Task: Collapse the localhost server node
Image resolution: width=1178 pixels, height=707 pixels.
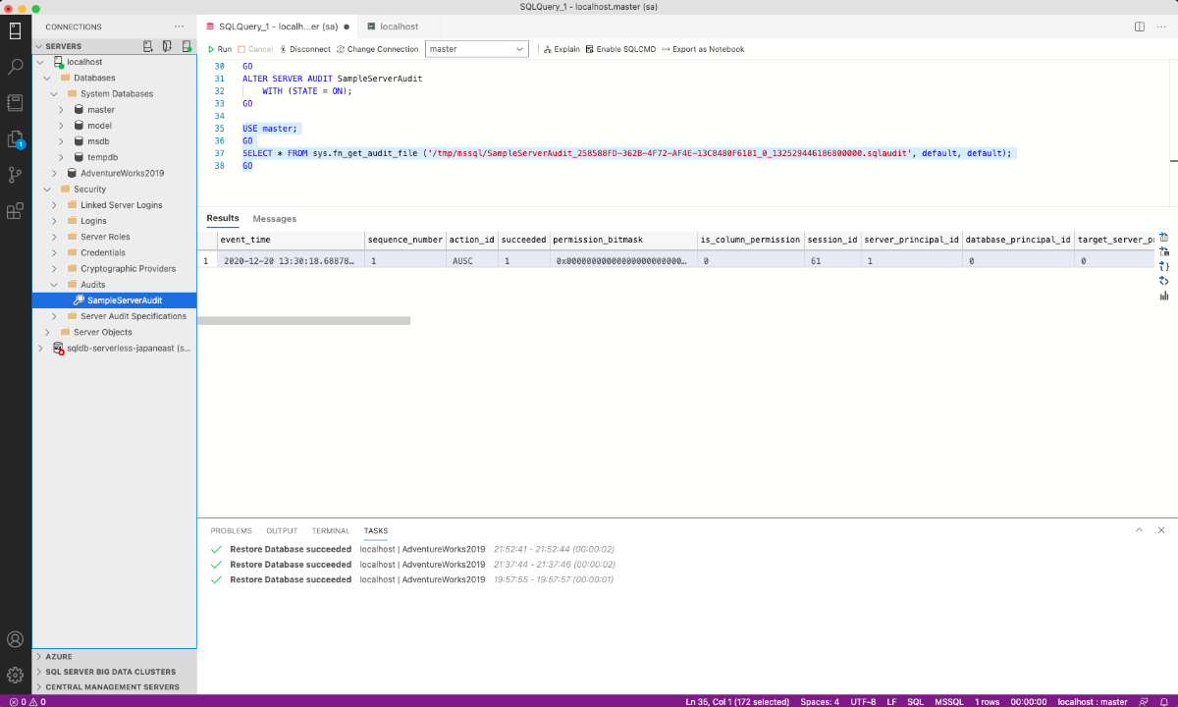Action: point(40,62)
